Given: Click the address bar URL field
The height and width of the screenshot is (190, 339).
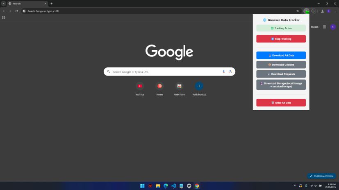Looking at the screenshot, I should tap(160, 11).
